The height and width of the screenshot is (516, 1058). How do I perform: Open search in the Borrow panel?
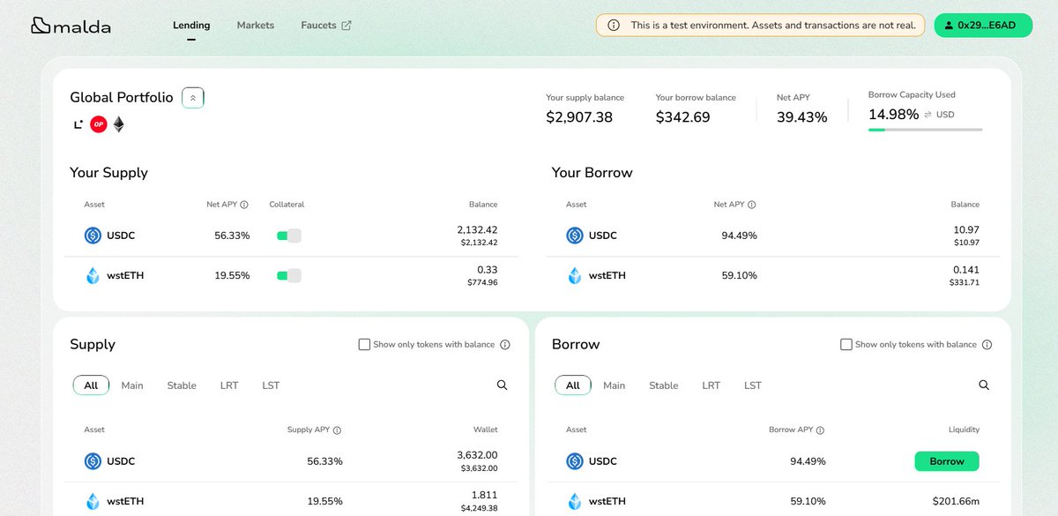(x=984, y=385)
